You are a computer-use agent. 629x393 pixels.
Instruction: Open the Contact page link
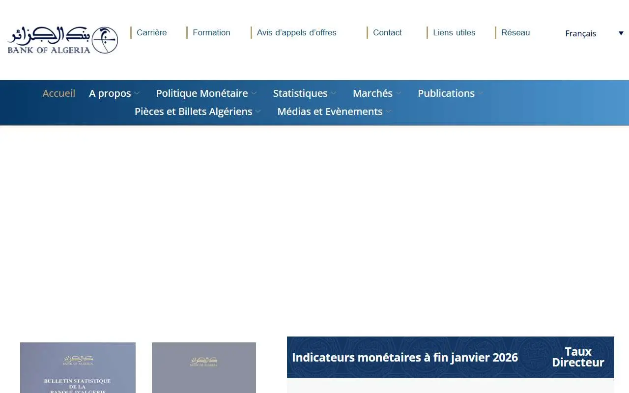[387, 32]
